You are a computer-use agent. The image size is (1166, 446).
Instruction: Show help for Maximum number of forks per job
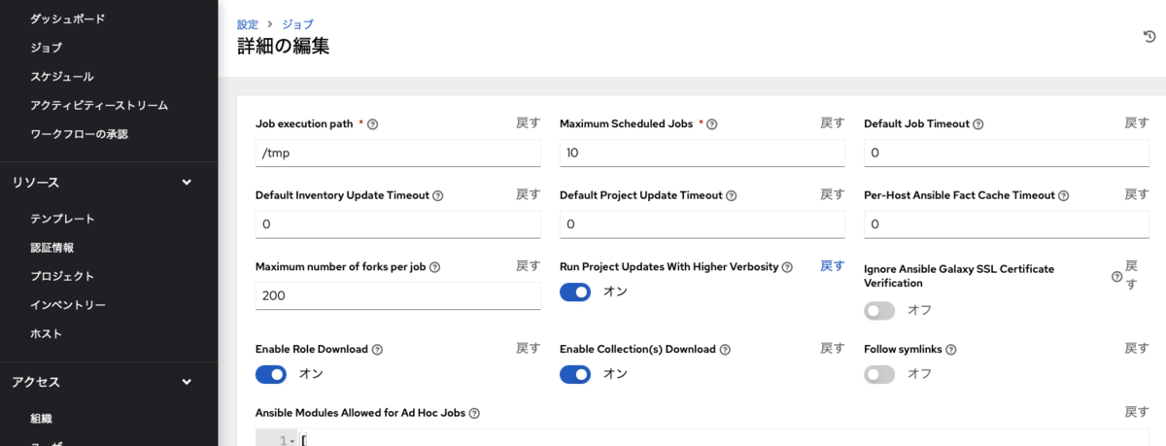[434, 267]
